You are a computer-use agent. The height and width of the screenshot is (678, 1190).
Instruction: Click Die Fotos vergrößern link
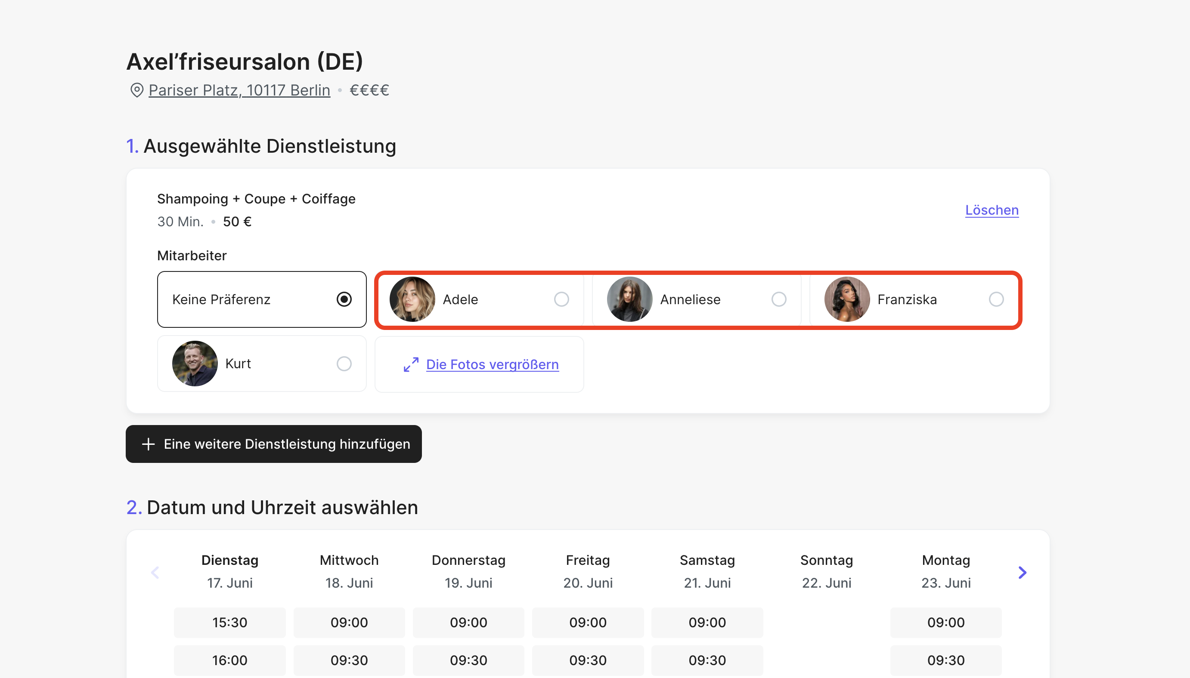click(x=492, y=364)
